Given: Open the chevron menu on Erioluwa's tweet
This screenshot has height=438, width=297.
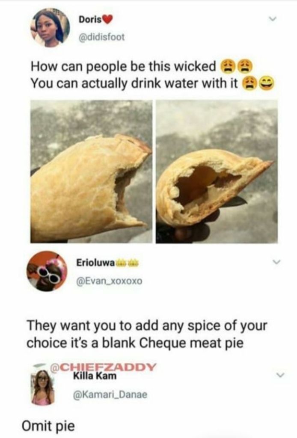Looking at the screenshot, I should tap(276, 262).
